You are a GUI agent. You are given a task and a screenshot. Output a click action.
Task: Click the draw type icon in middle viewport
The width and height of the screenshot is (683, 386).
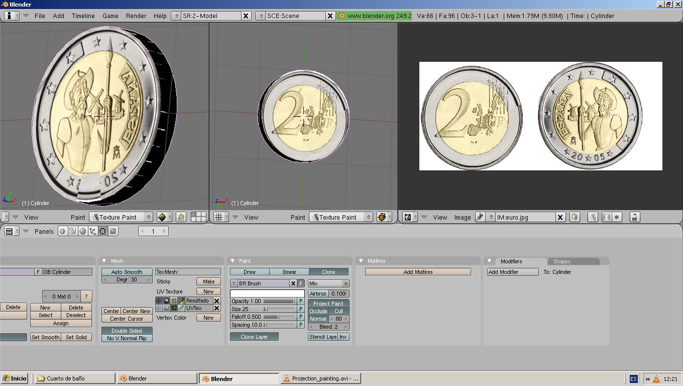[x=384, y=217]
